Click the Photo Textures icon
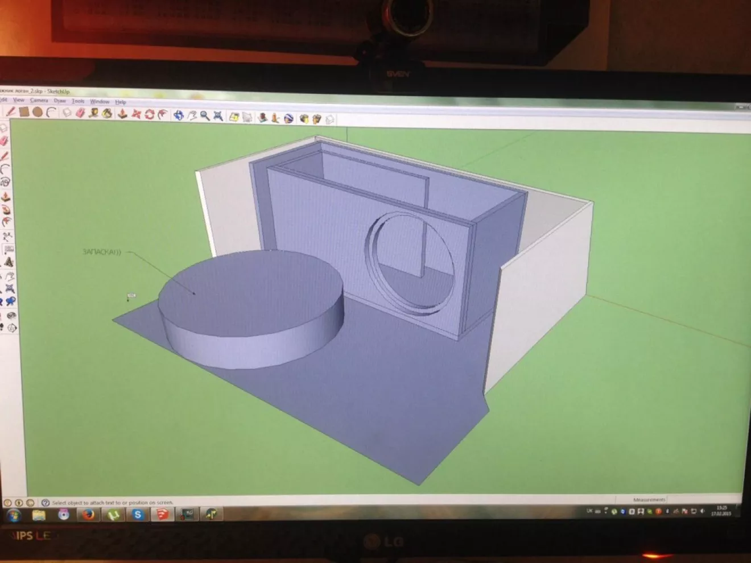 pyautogui.click(x=263, y=118)
